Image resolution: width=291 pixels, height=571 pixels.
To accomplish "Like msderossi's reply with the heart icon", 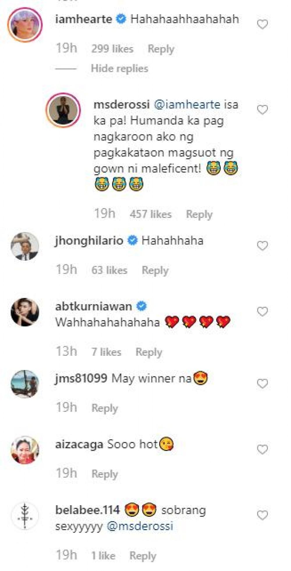I will pos(262,110).
